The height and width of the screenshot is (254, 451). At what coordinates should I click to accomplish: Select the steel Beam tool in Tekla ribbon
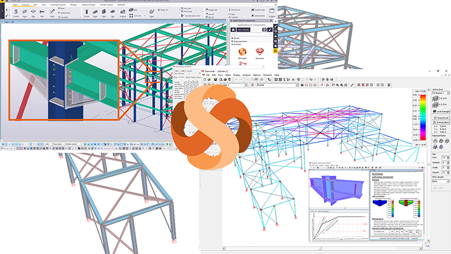[x=25, y=13]
